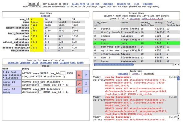
Task: Focus the ATTACK target row_id field
Action: [x=63, y=73]
